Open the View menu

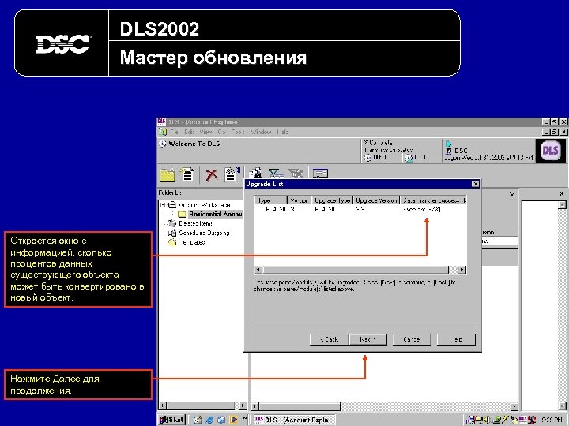[205, 132]
